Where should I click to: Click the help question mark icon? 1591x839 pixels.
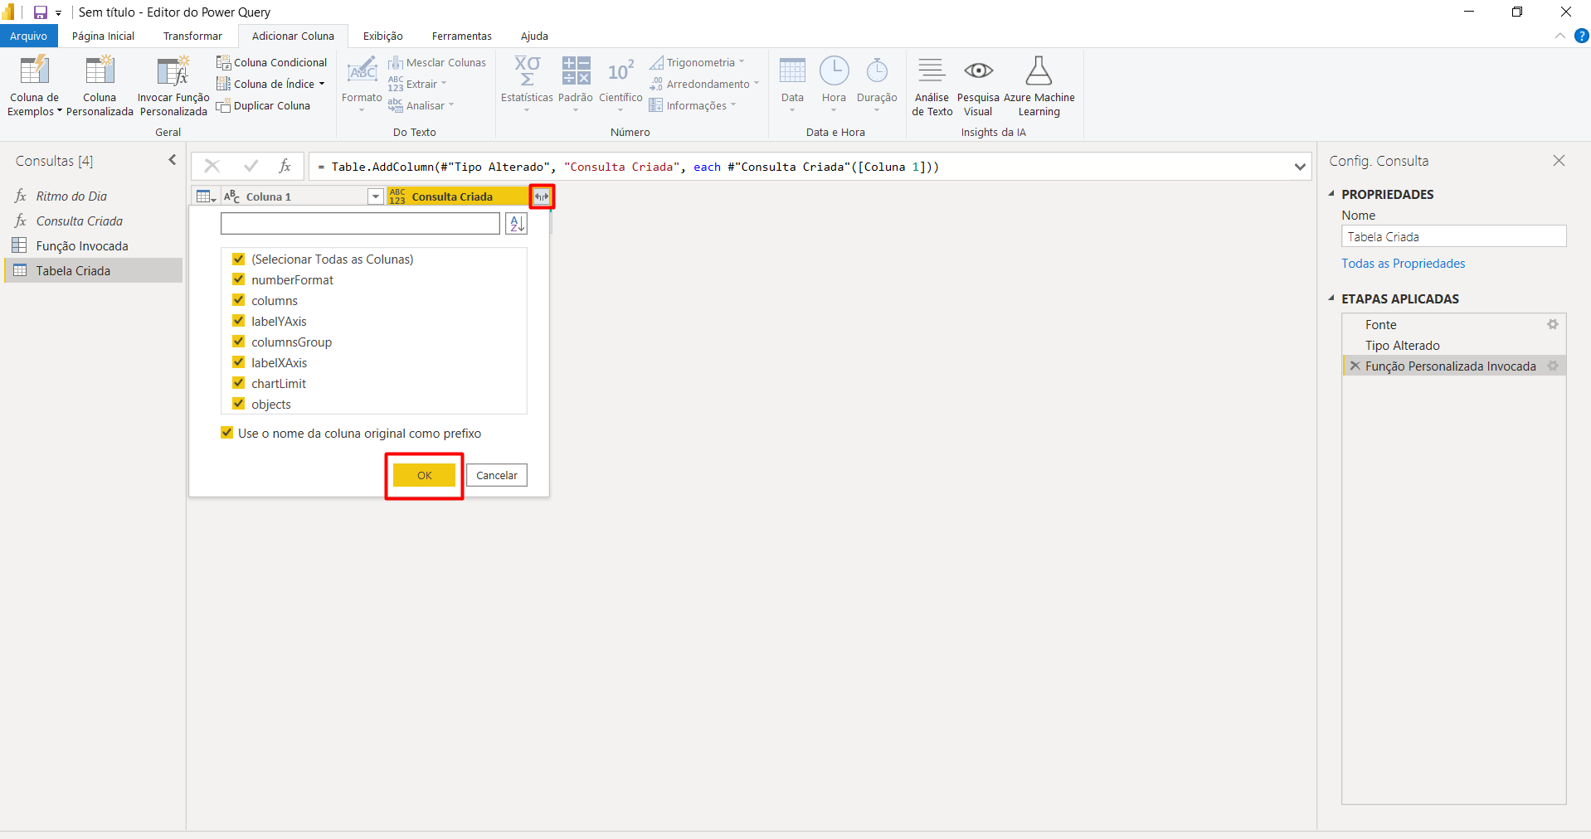[x=1581, y=36]
